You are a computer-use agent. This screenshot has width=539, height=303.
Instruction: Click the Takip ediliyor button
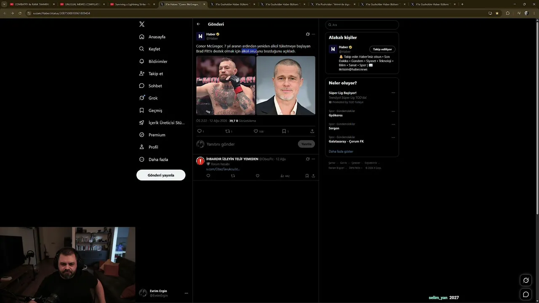(382, 49)
